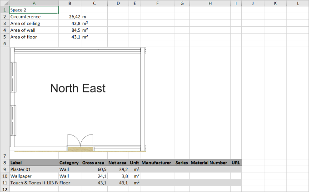Select row 6 header
The height and width of the screenshot is (192, 309).
tap(5, 43)
